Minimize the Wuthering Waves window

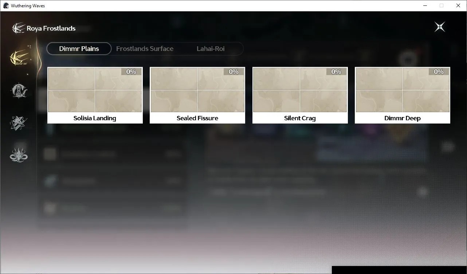click(425, 5)
